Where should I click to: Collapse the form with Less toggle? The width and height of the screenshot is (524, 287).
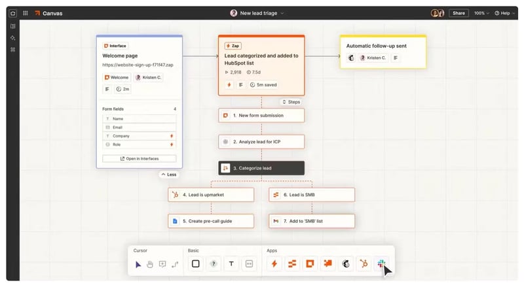[x=169, y=175]
